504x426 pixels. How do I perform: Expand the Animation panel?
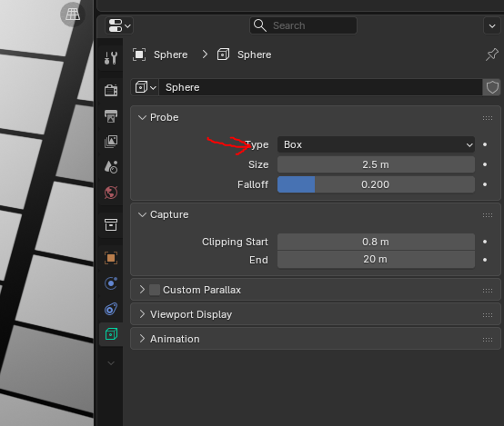[142, 339]
